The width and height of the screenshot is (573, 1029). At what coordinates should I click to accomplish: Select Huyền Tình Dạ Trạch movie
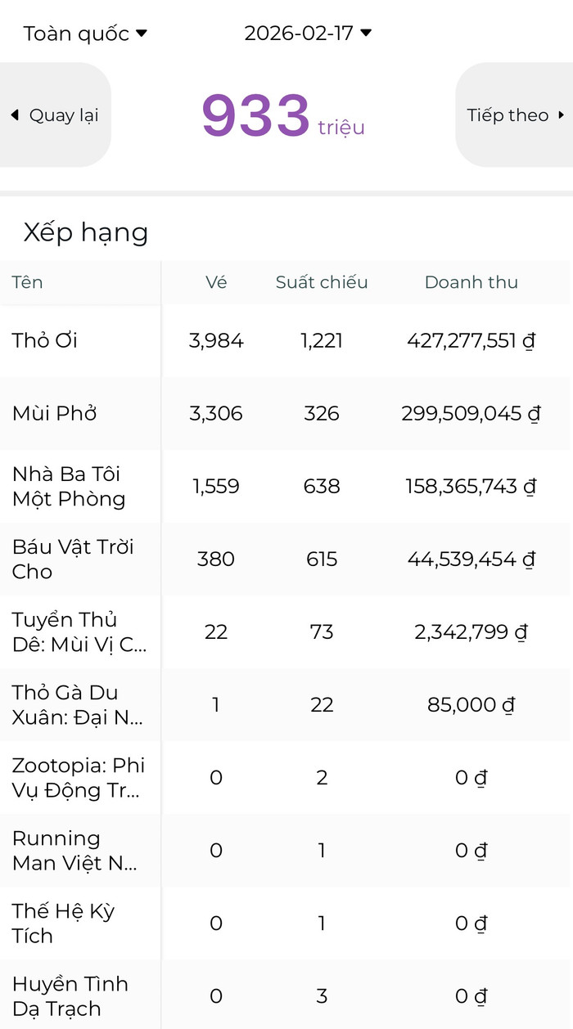[70, 995]
